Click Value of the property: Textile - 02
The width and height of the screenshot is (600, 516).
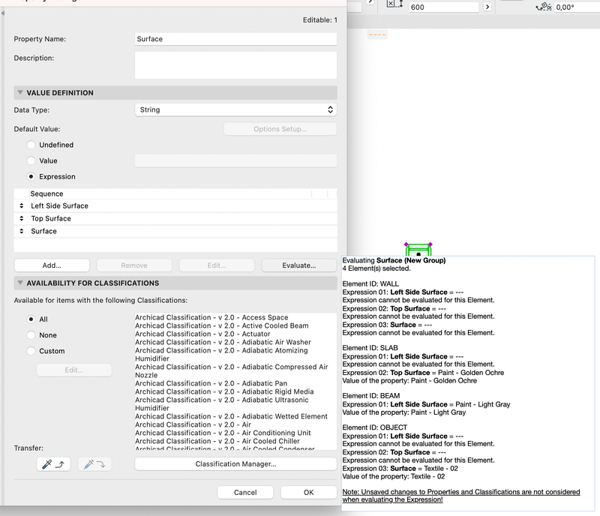point(393,476)
